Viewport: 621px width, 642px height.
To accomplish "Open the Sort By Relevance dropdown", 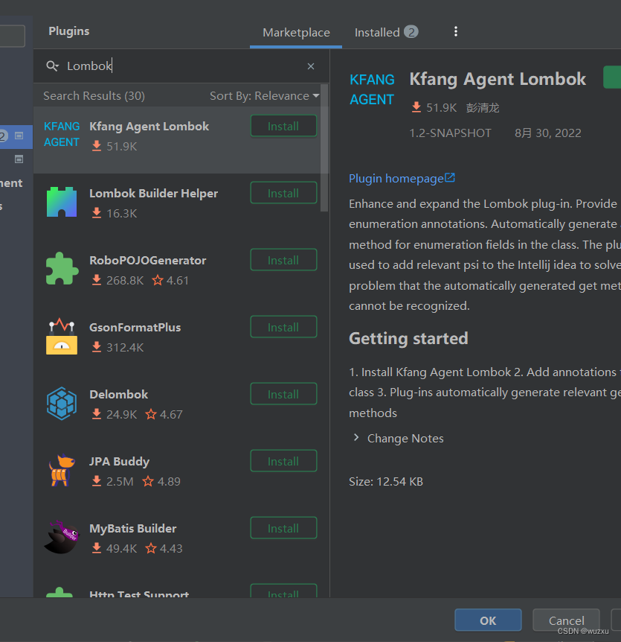I will click(264, 96).
